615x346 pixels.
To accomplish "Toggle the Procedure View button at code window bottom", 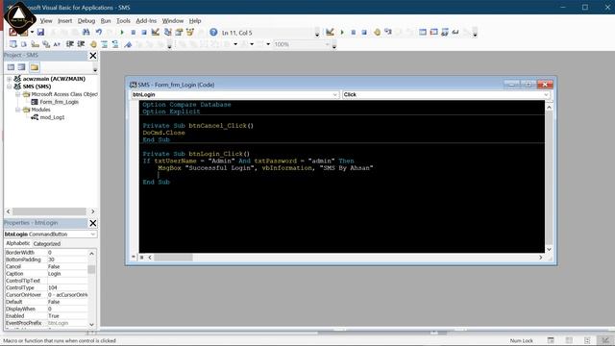I will (x=134, y=258).
